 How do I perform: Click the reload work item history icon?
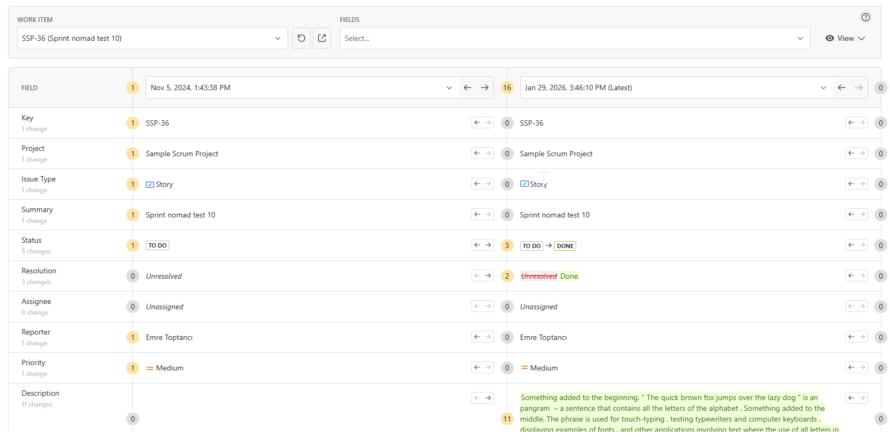[302, 38]
